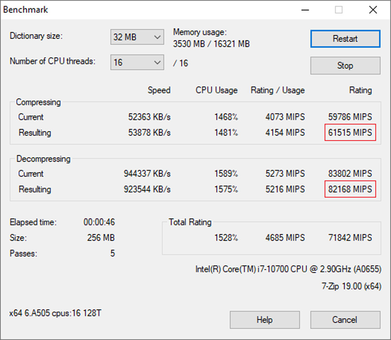This screenshot has height=340, width=391.
Task: Open Help for the benchmark
Action: coord(264,320)
